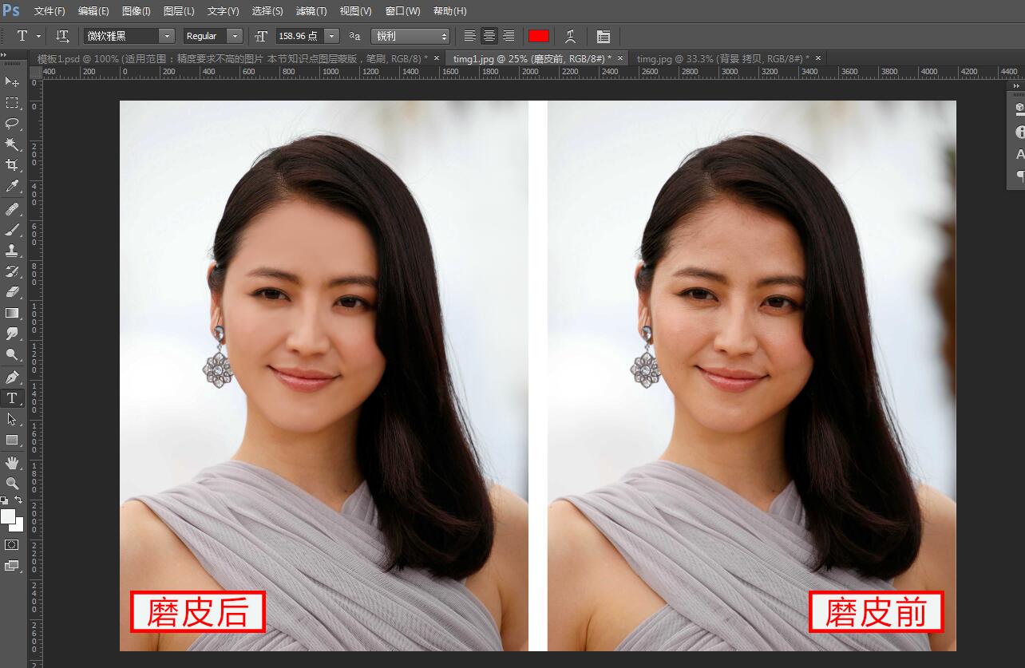Open the 编辑(E) menu

pos(93,11)
